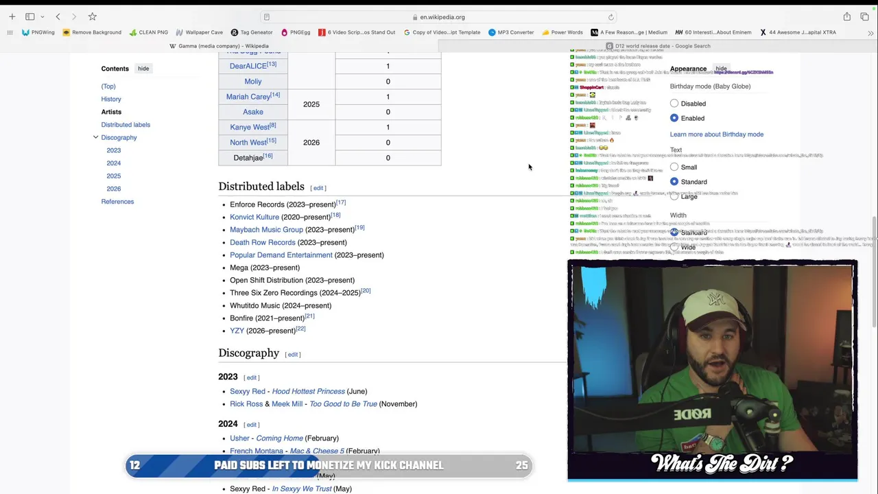
Task: Click the en.wikipedia.org address bar
Action: (x=439, y=17)
